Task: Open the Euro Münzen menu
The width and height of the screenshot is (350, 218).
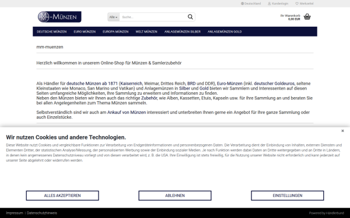Action: coord(85,31)
